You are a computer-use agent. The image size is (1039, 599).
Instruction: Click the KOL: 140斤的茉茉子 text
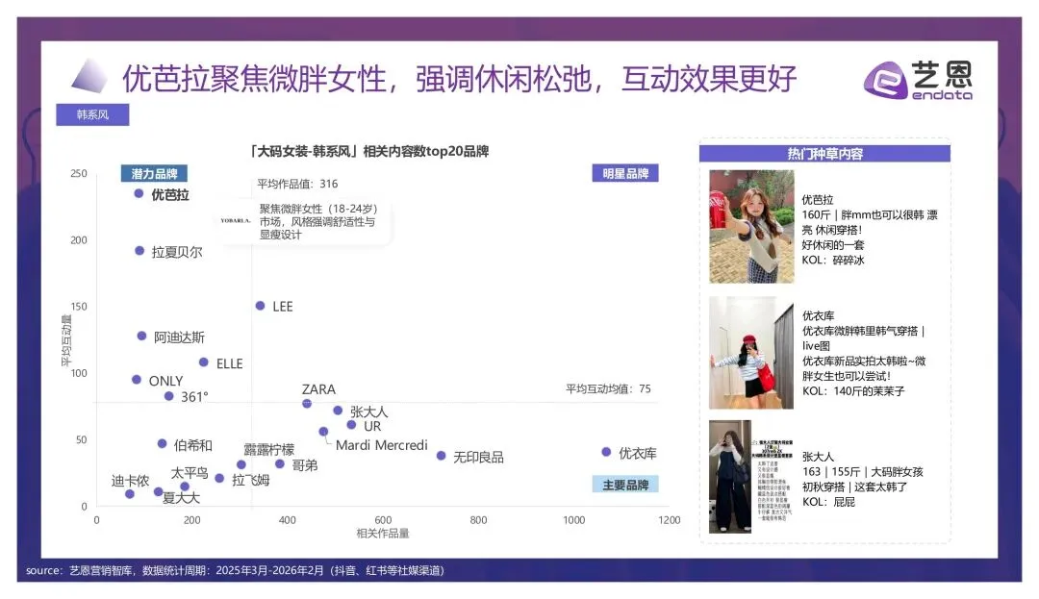[x=853, y=391]
